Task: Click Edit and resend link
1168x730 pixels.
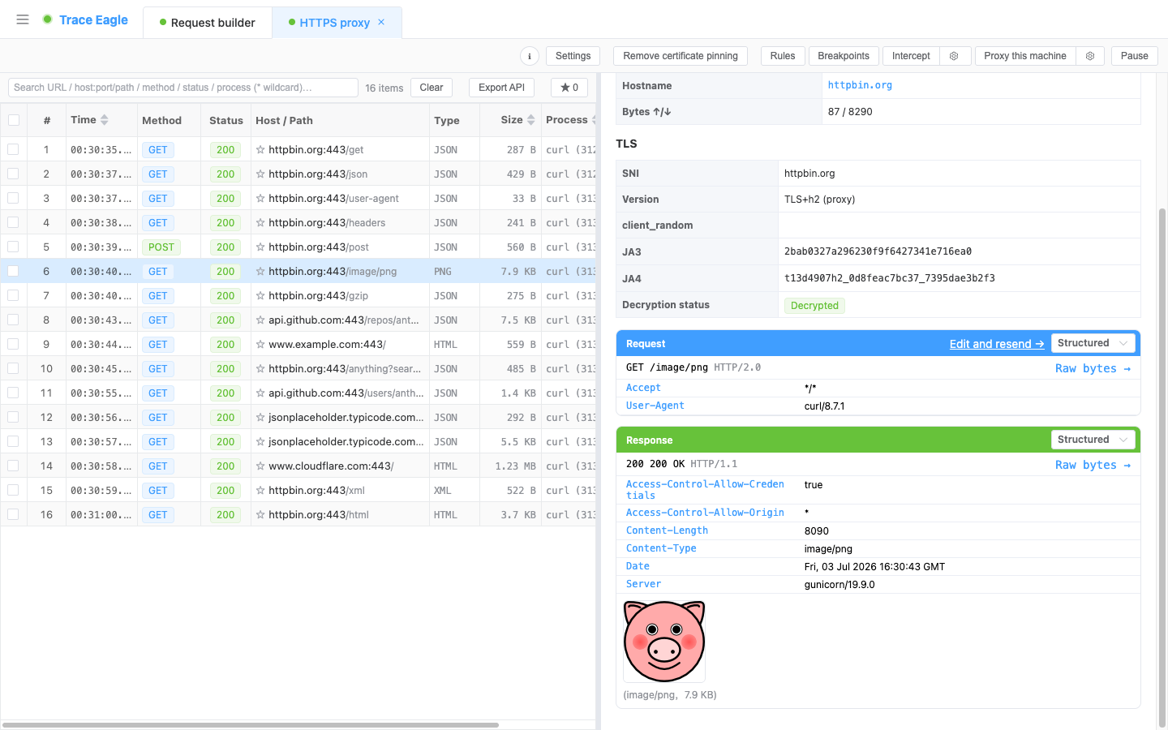Action: pos(997,344)
